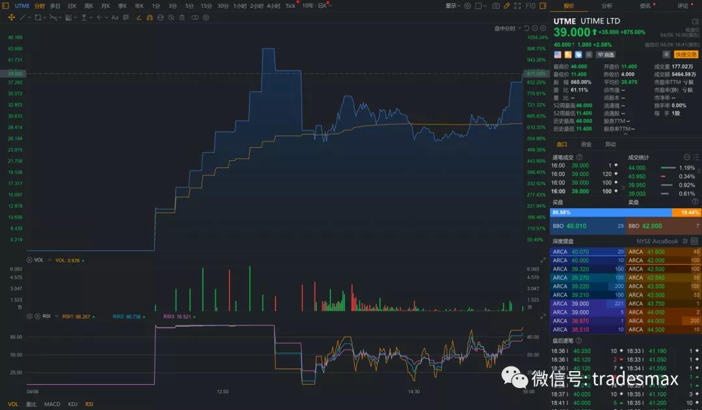The image size is (702, 410).
Task: Switch to the 多日 multi-day tab
Action: point(55,6)
